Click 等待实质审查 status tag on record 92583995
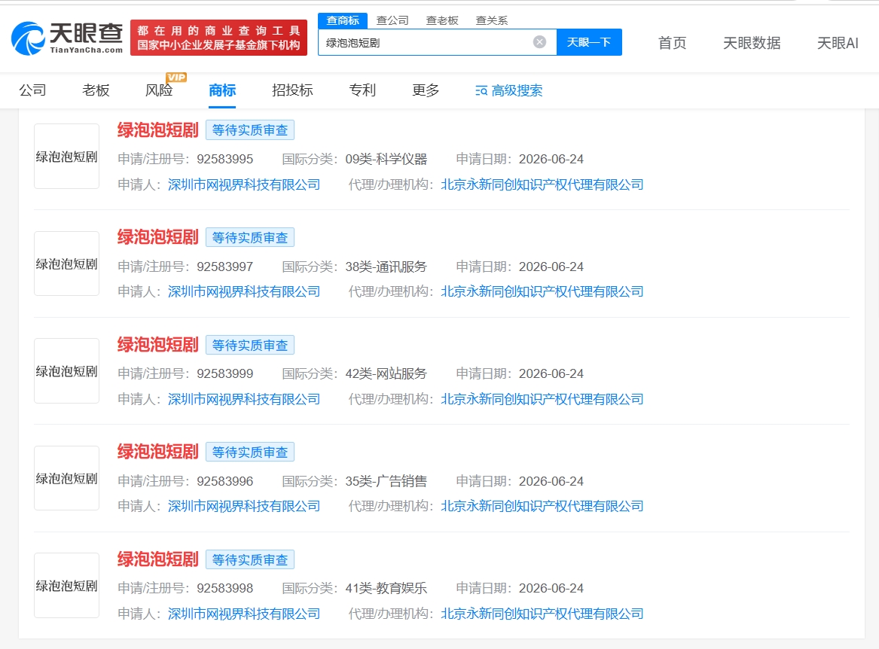The image size is (879, 649). 250,130
